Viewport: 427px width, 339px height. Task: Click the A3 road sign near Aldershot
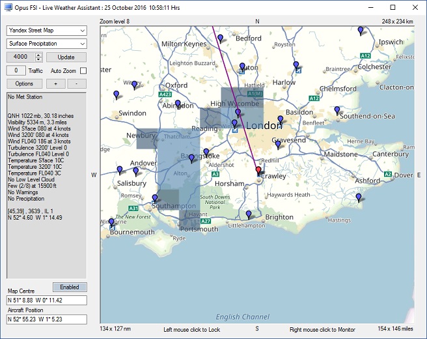[x=215, y=174]
